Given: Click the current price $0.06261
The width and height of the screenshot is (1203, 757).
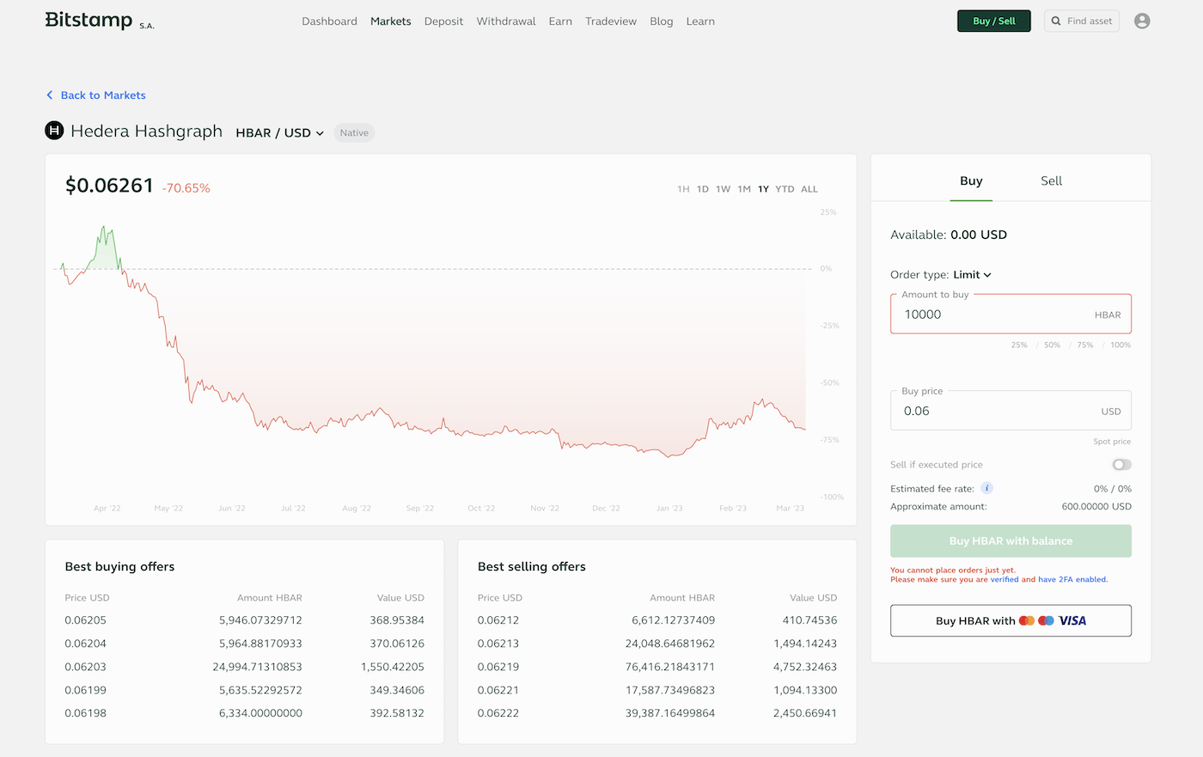Looking at the screenshot, I should pyautogui.click(x=109, y=186).
